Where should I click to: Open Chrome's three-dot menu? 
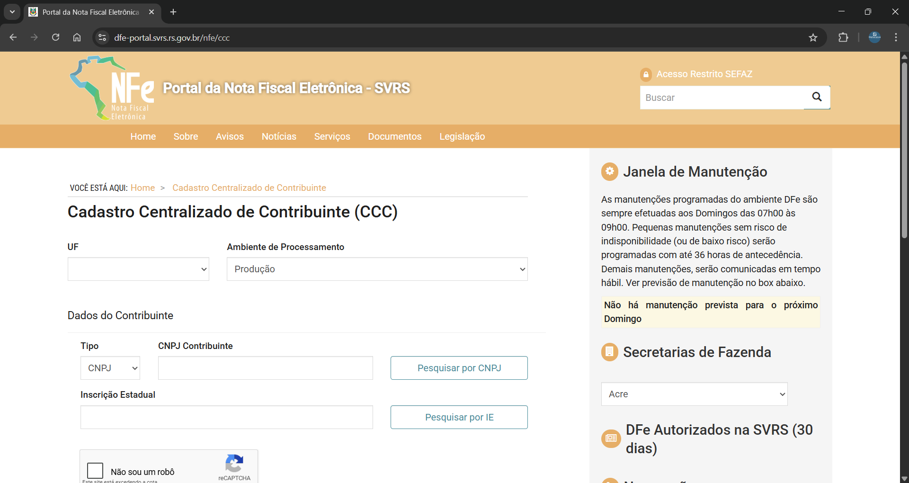tap(896, 38)
